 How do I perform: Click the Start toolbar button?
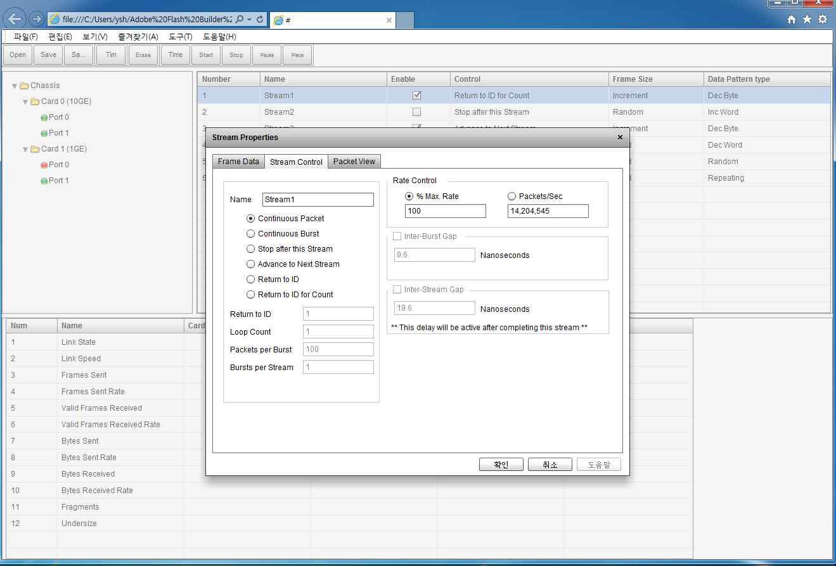click(x=206, y=55)
